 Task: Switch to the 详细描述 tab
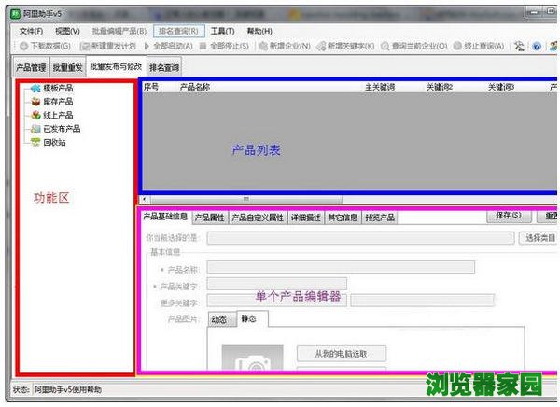pyautogui.click(x=305, y=218)
